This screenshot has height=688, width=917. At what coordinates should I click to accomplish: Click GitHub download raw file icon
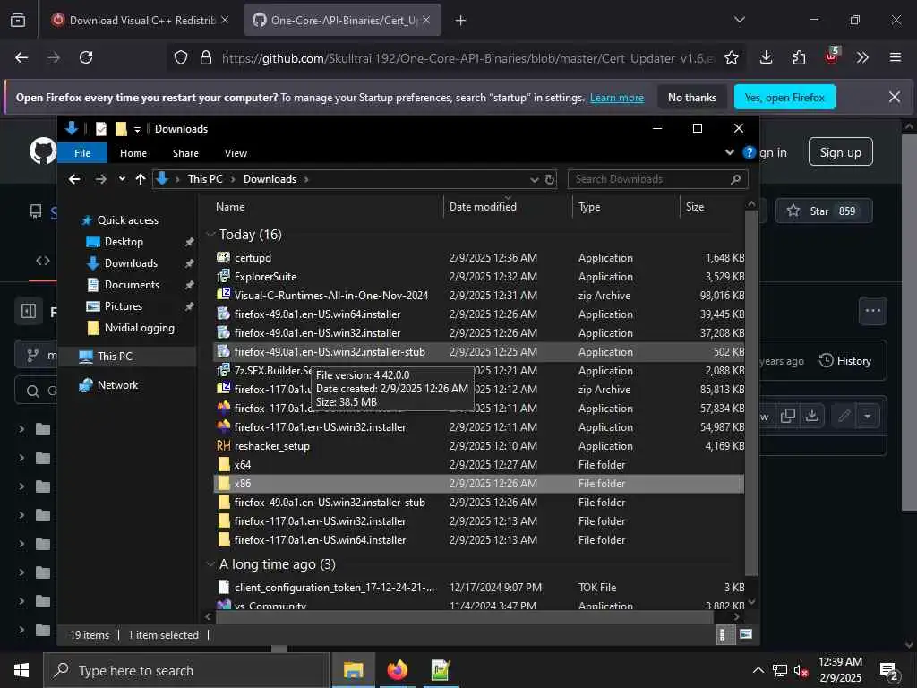[811, 416]
